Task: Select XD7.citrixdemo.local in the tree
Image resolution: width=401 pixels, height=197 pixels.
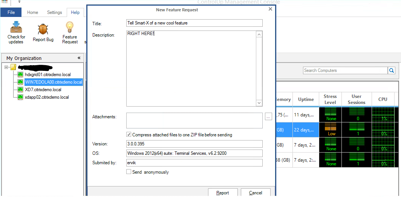Action: (x=43, y=90)
